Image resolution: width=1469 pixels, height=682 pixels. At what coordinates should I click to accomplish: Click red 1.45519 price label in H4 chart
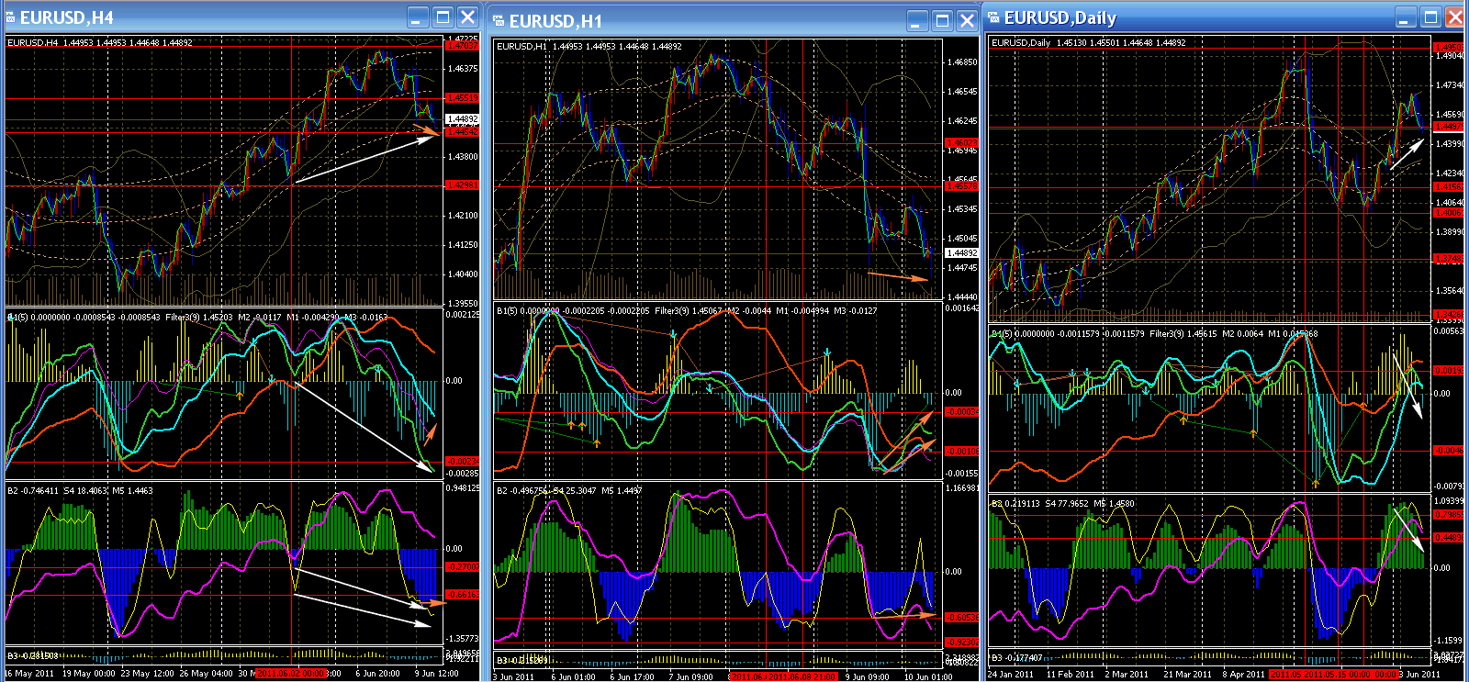(x=462, y=97)
